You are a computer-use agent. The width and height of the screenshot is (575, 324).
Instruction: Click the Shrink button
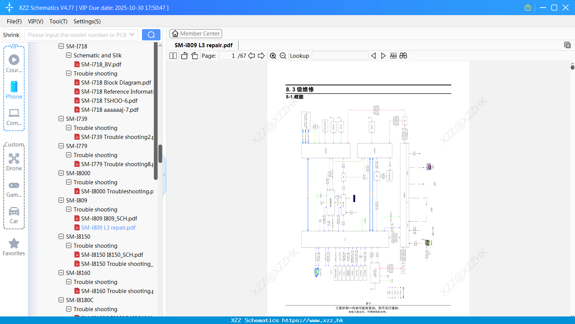(11, 35)
